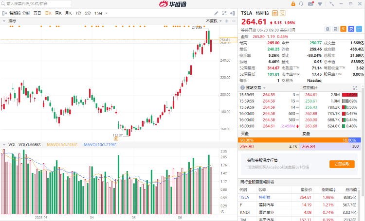Open customer service headset icon
The image size is (365, 221).
pos(301,4)
